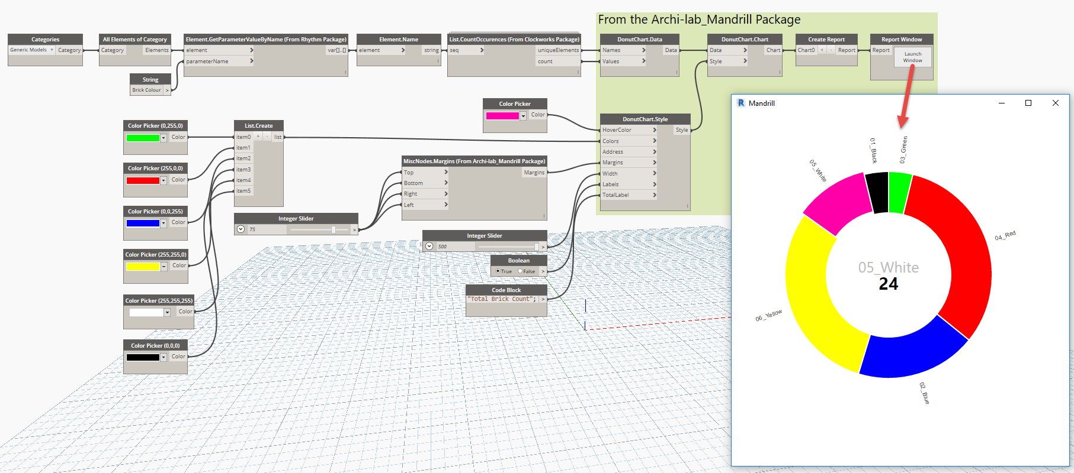Select the True radio button in Boolean node
The width and height of the screenshot is (1074, 473).
498,271
